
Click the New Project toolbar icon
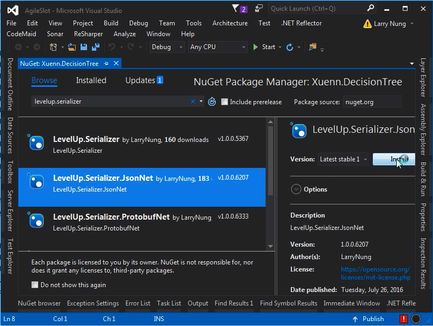tap(54, 47)
